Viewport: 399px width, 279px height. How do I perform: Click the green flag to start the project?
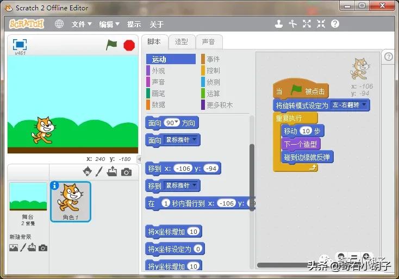tap(111, 45)
